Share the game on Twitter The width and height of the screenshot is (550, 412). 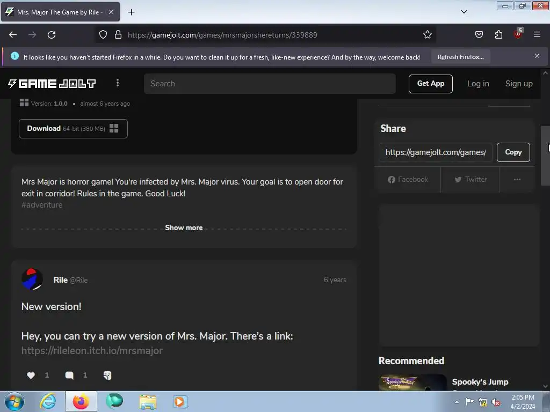(x=471, y=179)
